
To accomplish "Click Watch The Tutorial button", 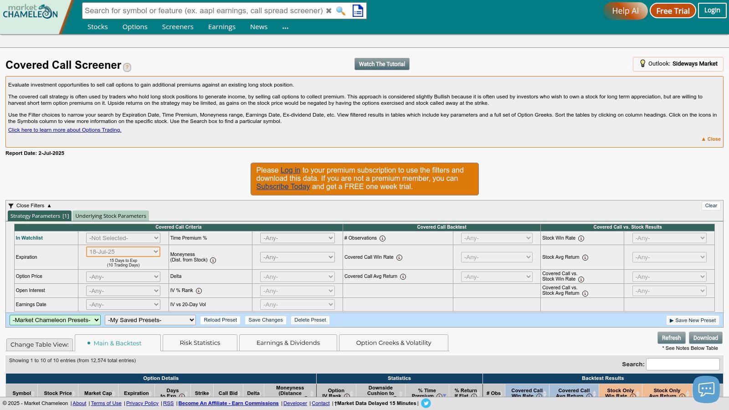I will click(x=382, y=64).
